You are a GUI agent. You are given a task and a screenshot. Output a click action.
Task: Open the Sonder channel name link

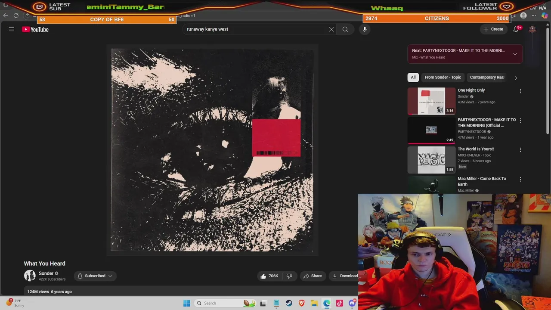(x=46, y=273)
